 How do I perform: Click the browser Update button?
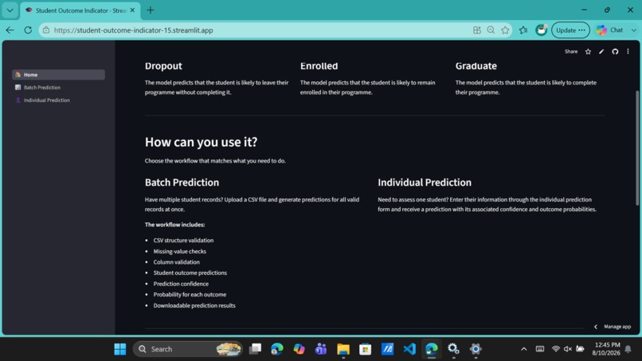tap(570, 30)
